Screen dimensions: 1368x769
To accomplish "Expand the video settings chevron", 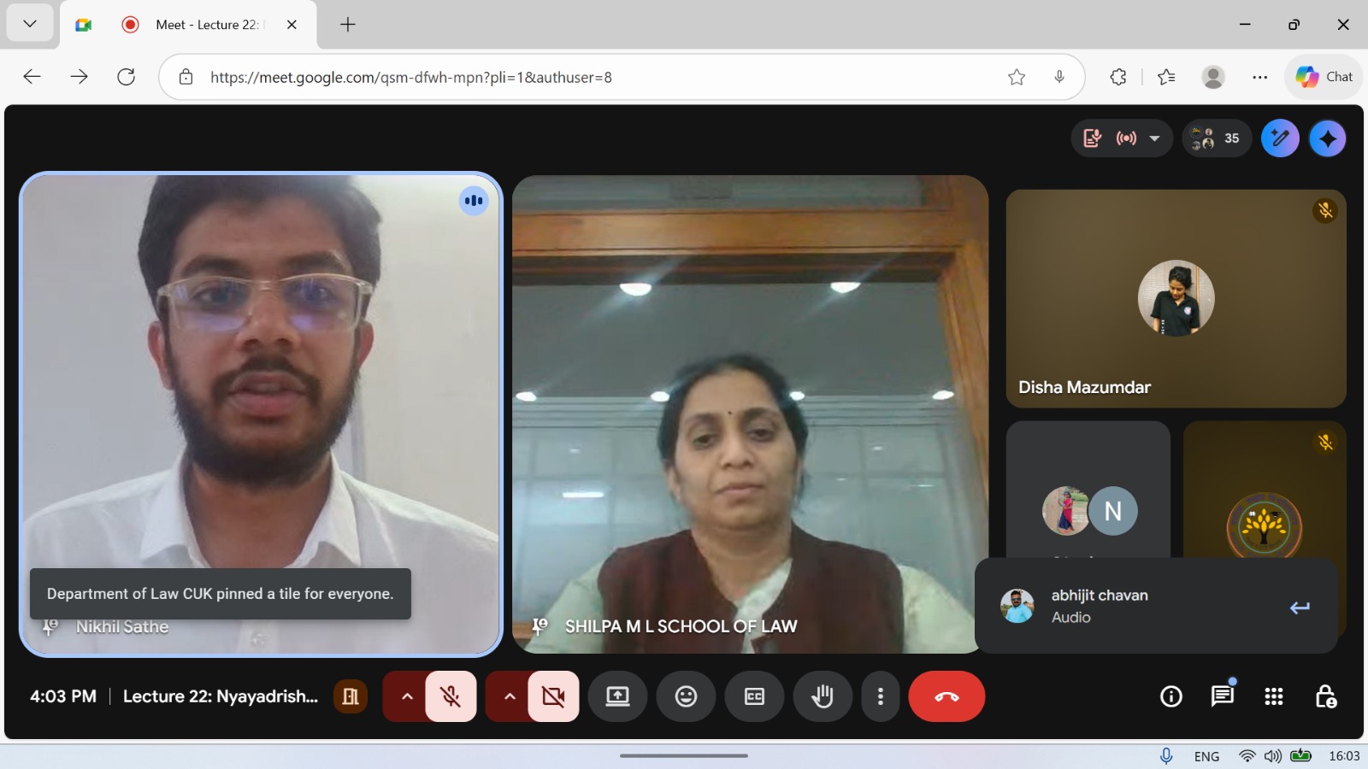I will [510, 696].
